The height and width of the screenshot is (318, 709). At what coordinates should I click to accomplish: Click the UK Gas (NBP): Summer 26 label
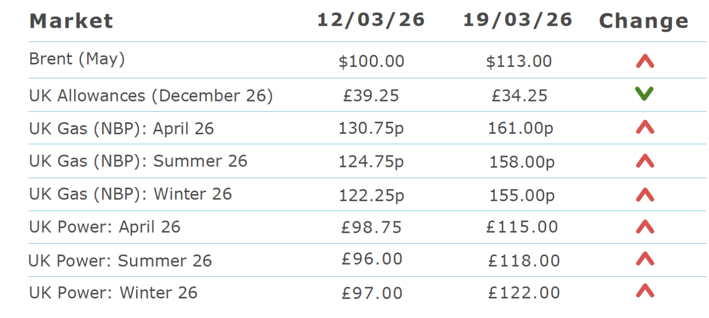pyautogui.click(x=138, y=161)
